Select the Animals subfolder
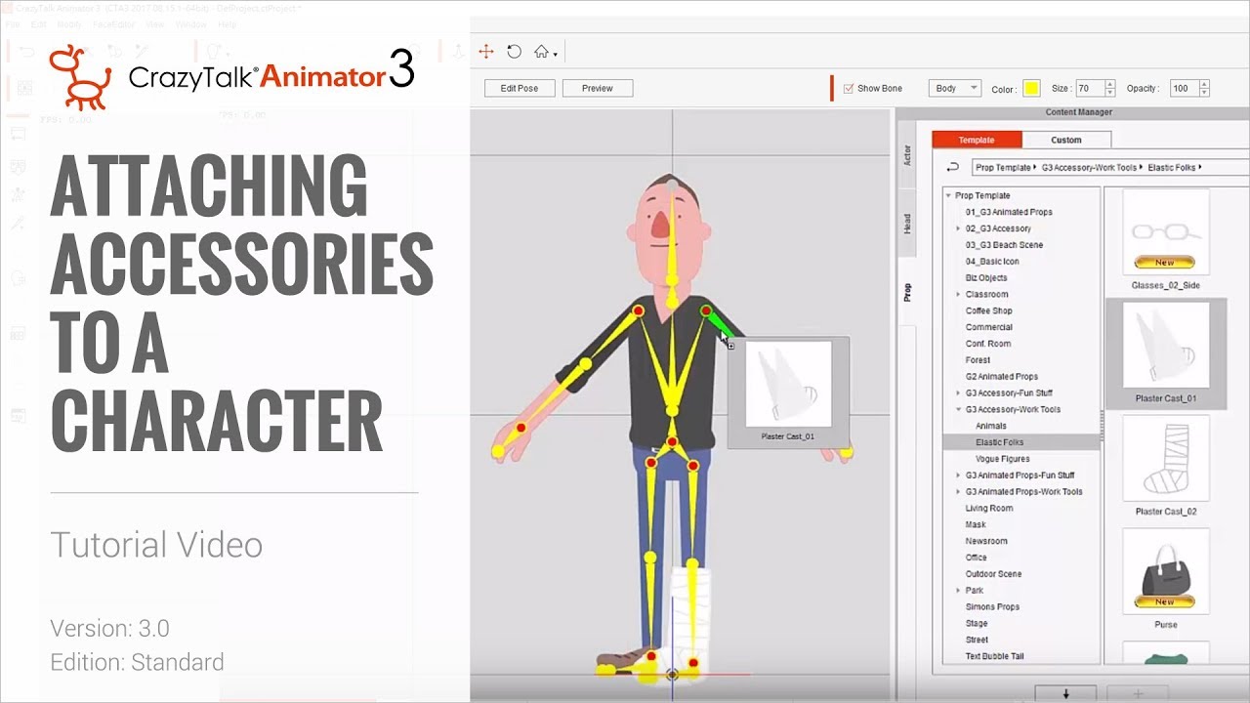The width and height of the screenshot is (1250, 703). (990, 426)
